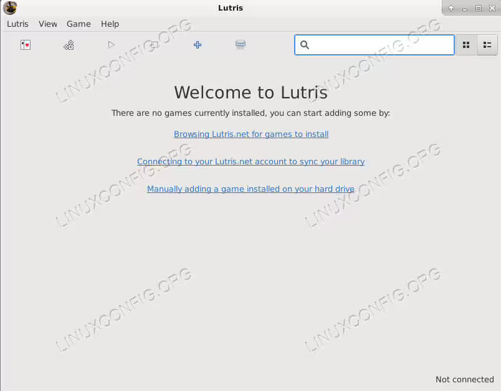Open the View menu
Screen dimensions: 501x391
click(x=48, y=24)
